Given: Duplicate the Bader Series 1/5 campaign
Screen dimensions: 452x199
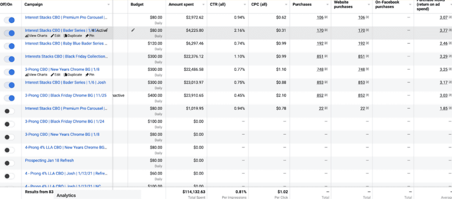Looking at the screenshot, I should [x=73, y=36].
